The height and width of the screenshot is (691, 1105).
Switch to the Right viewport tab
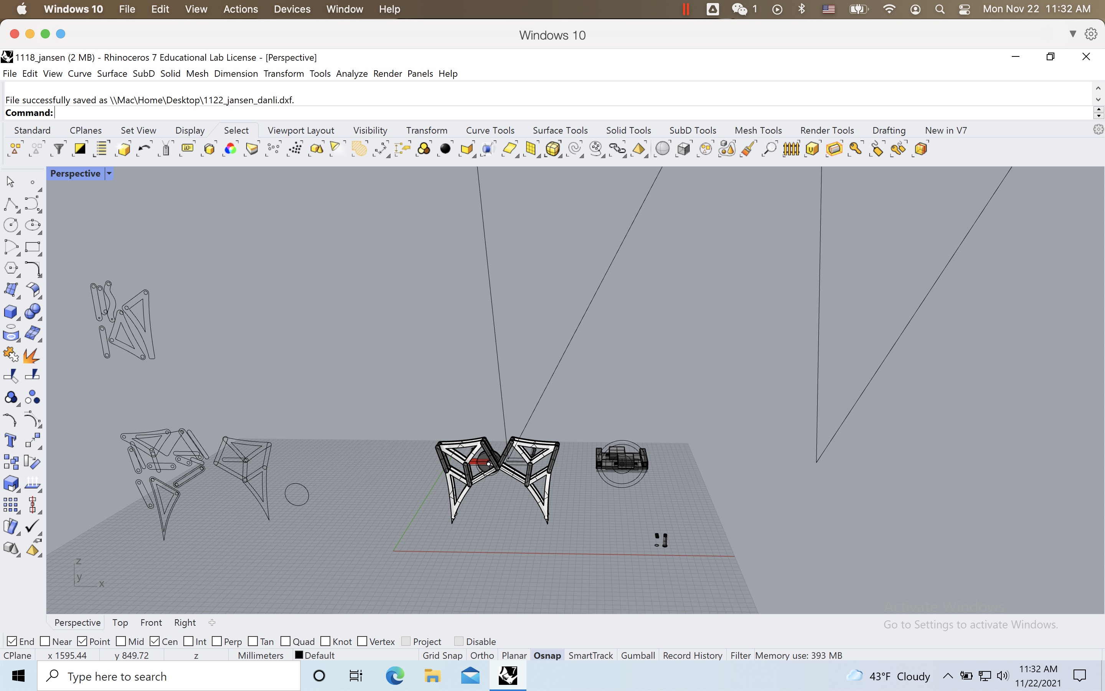tap(185, 622)
